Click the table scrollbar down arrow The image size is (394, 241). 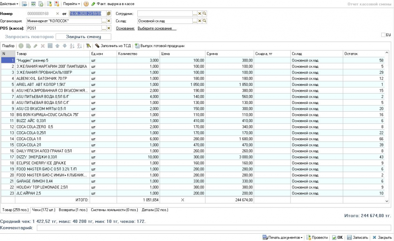coord(387,201)
